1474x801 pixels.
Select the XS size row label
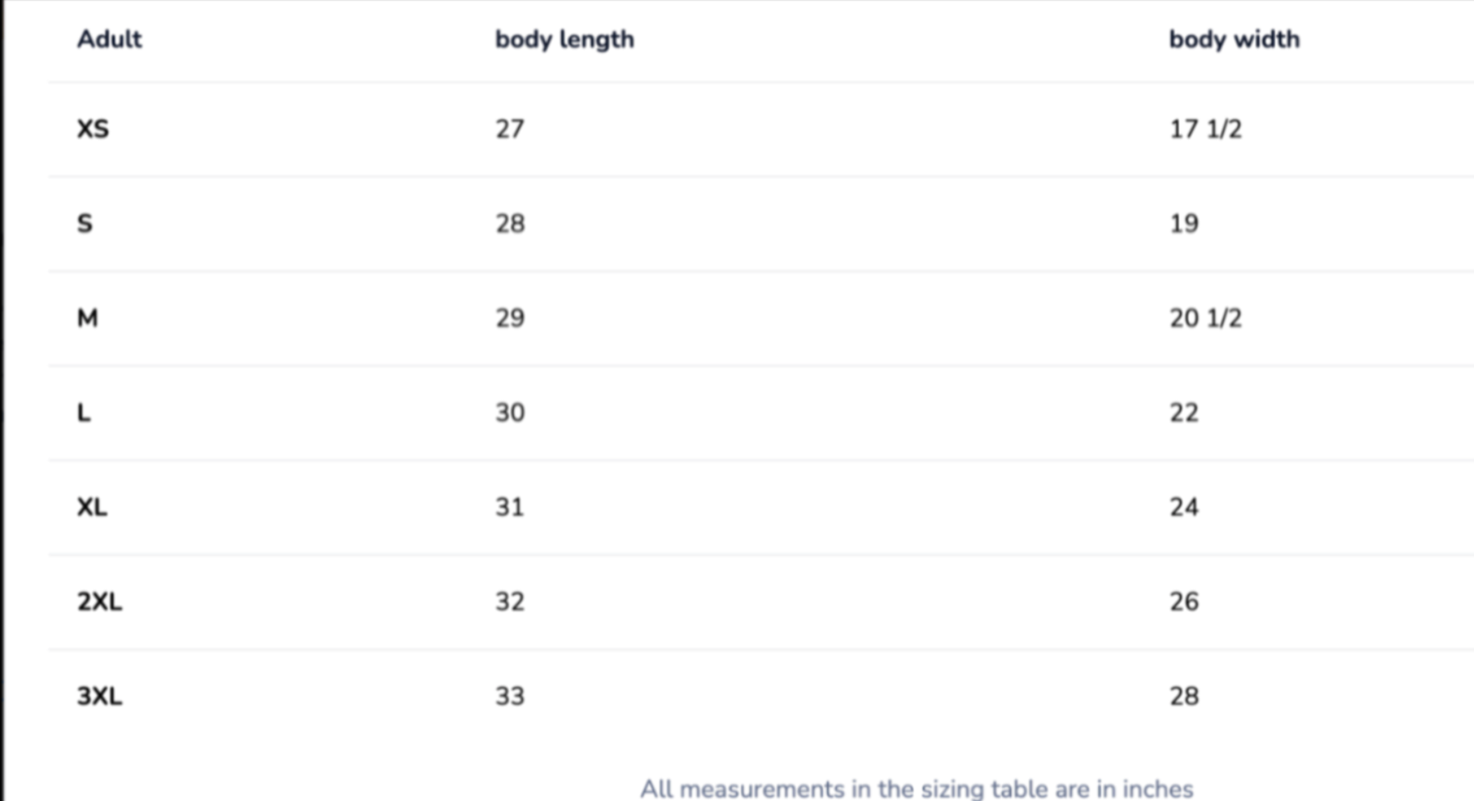[x=92, y=129]
